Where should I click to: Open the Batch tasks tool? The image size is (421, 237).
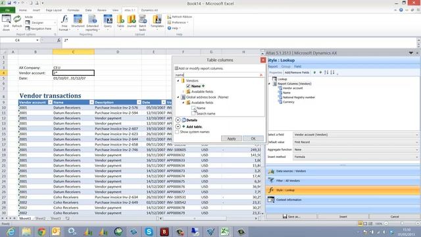(x=143, y=23)
